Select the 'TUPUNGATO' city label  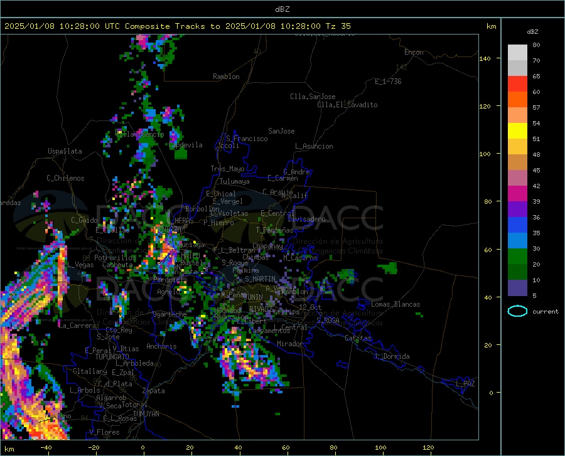coord(112,357)
